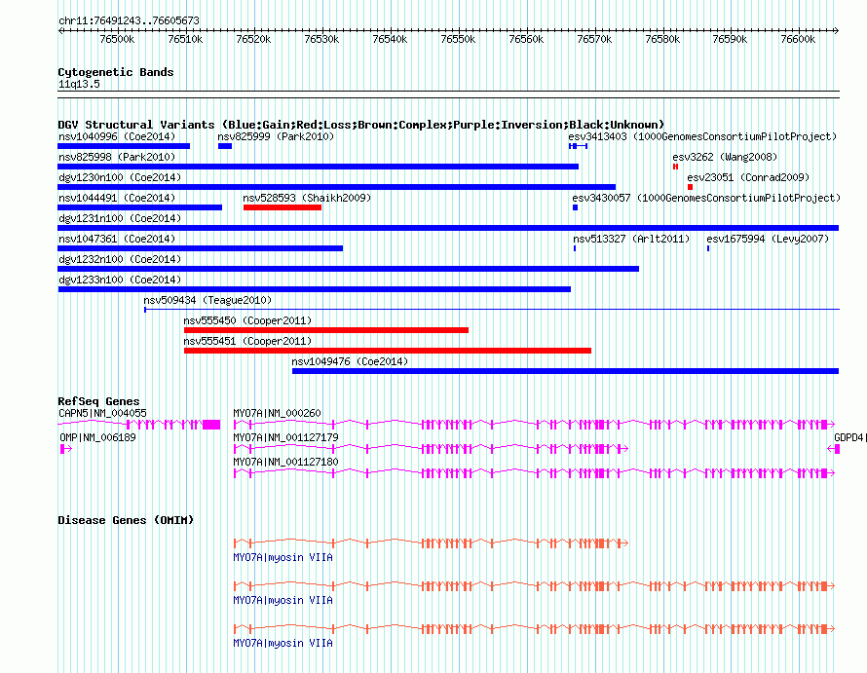Click the 76530k ruler label
867x673 pixels.
coord(321,39)
